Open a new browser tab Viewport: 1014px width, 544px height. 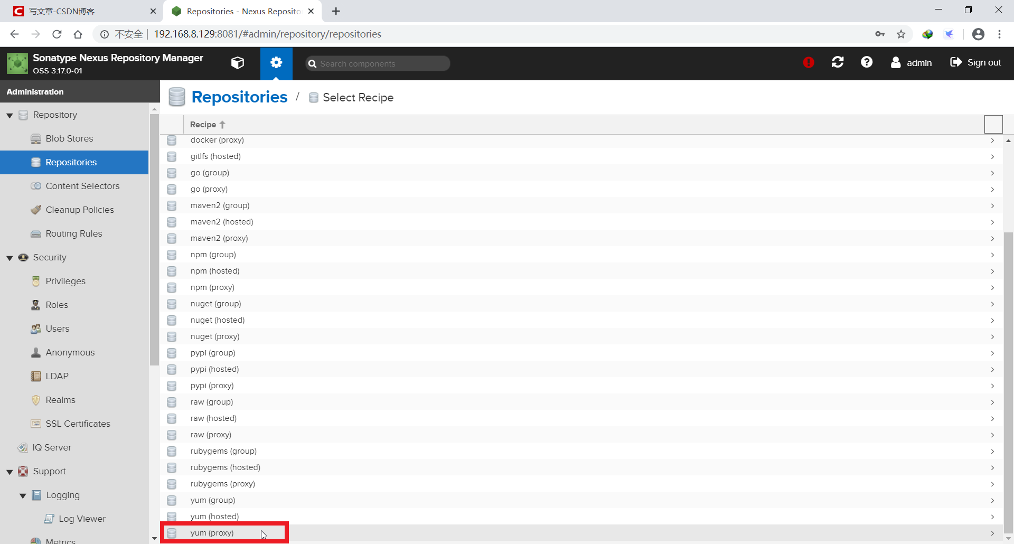(336, 11)
